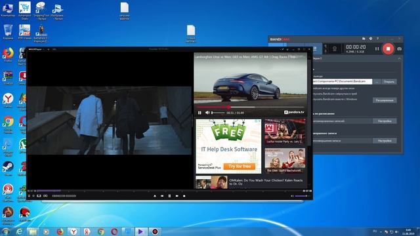Seek on the media player progress bar
Screen dimensions: 420x236
click(169, 191)
